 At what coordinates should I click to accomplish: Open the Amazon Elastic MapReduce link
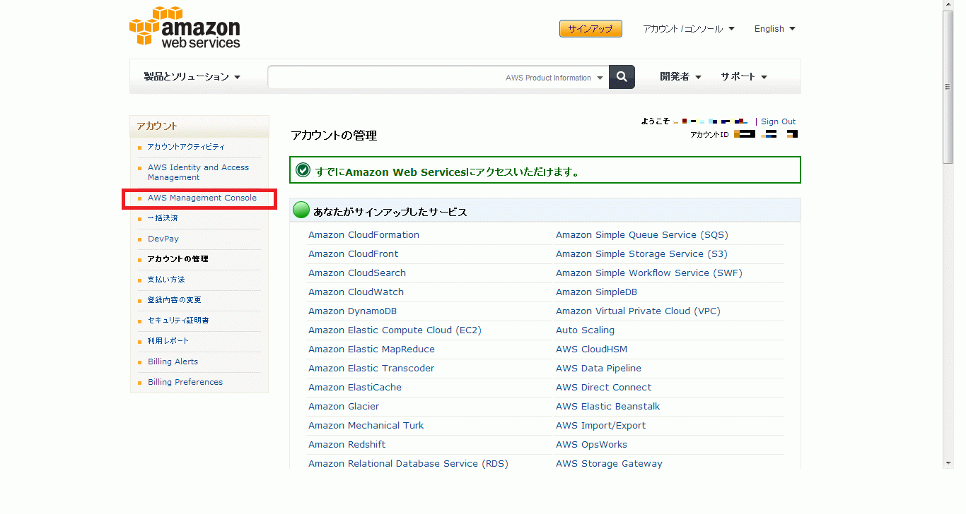tap(371, 349)
